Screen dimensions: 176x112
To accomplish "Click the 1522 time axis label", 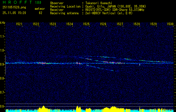I will pos(36,24).
